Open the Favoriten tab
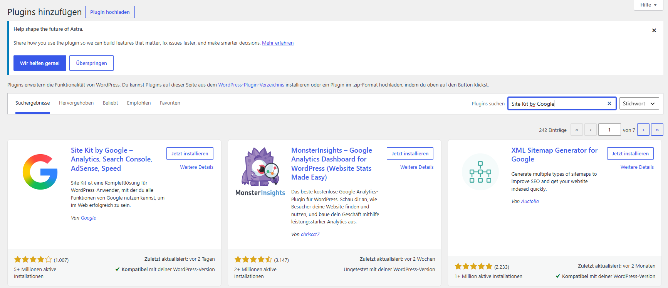This screenshot has width=668, height=288. [170, 103]
